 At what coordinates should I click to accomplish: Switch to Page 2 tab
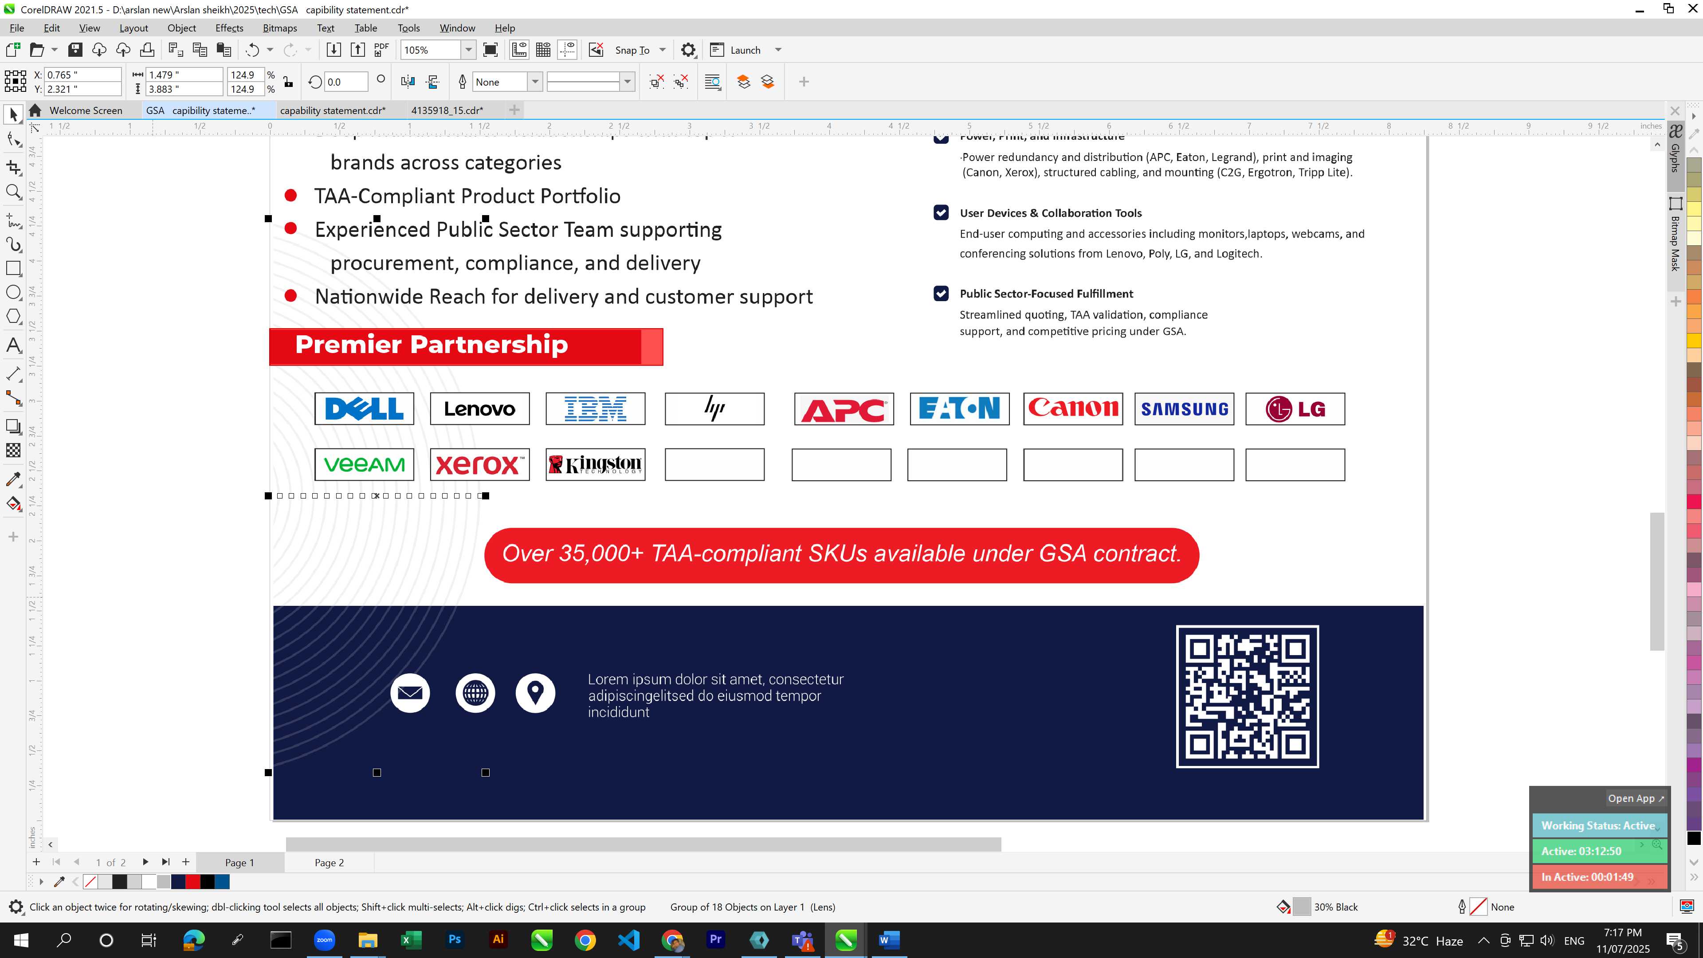point(329,862)
